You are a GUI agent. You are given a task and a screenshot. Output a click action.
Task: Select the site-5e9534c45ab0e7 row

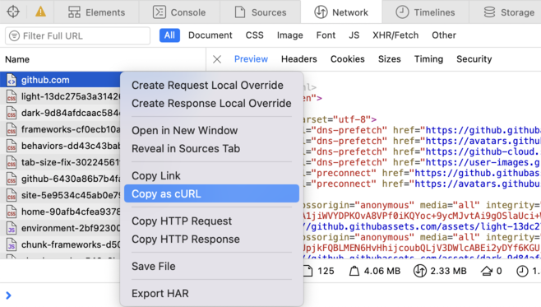coord(60,195)
